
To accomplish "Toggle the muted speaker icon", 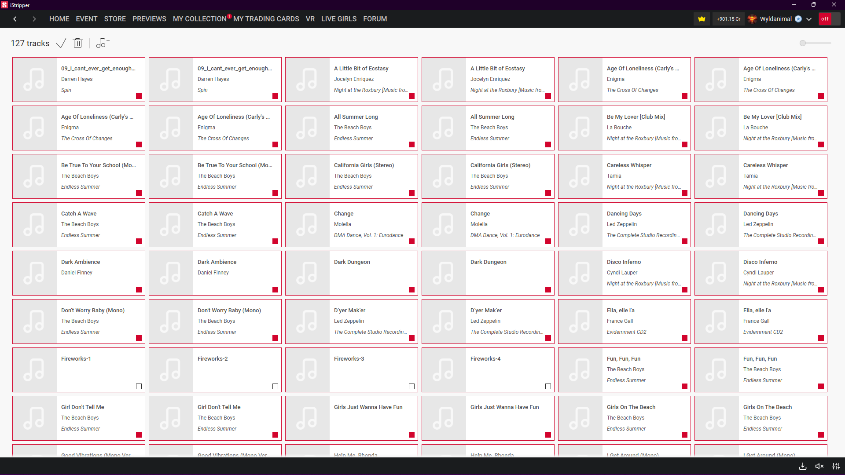I will tap(819, 466).
